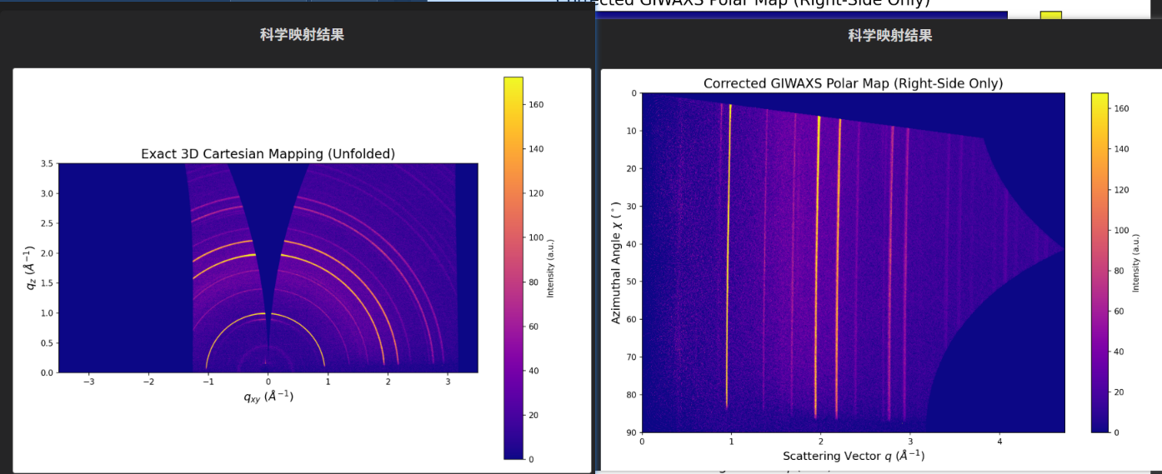Click the Cartesian plot's intensity colorbar
The width and height of the screenshot is (1162, 474).
pos(513,267)
